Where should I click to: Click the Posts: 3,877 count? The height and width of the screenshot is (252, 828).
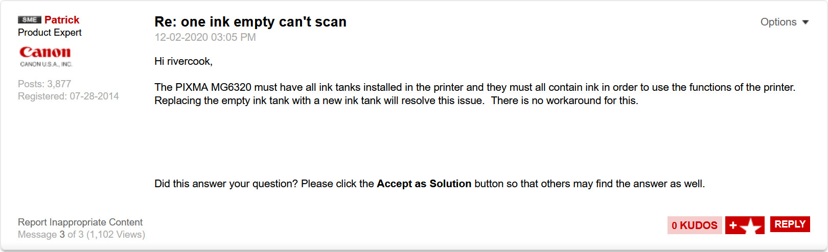click(x=44, y=84)
